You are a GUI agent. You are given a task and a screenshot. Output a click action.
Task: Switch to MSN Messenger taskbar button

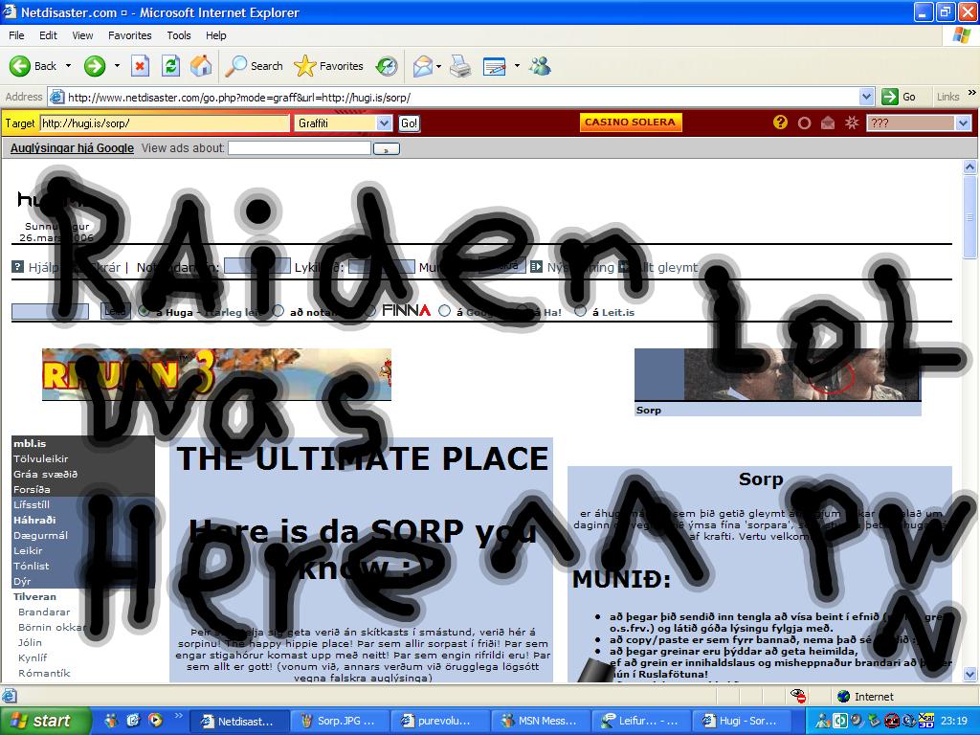click(x=542, y=721)
